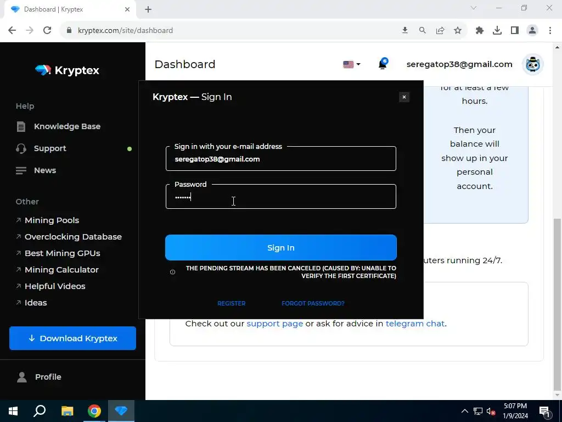The width and height of the screenshot is (562, 422).
Task: Show hidden tray icons
Action: [x=464, y=411]
